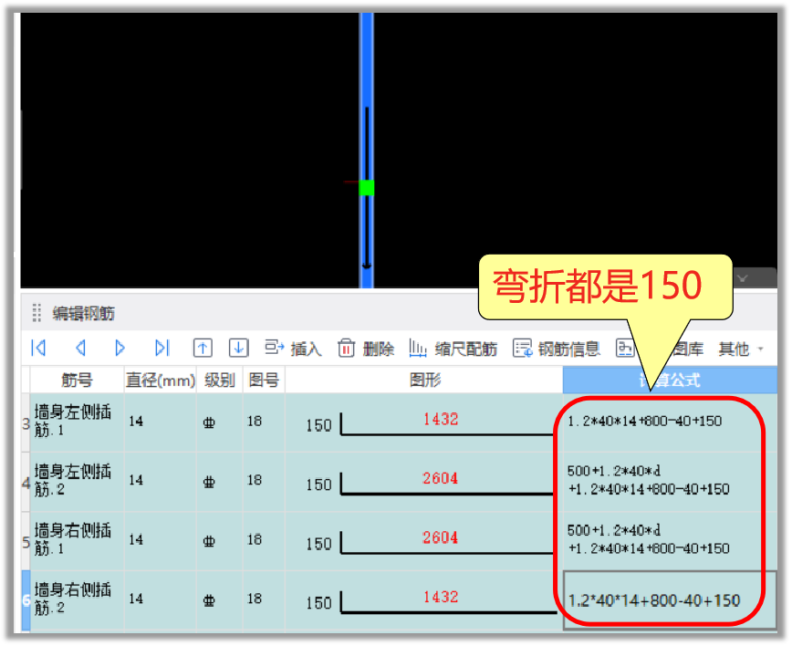Open 缩尺配筋 scaled reinforcement tool
792x646 pixels.
453,349
